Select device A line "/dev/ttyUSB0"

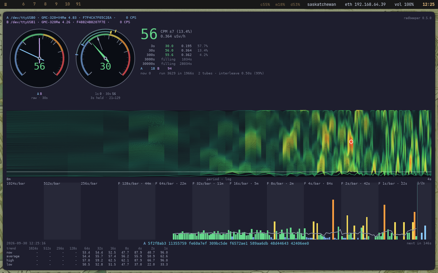(71, 18)
